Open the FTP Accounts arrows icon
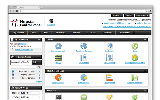160x100 pixels. pyautogui.click(x=109, y=58)
